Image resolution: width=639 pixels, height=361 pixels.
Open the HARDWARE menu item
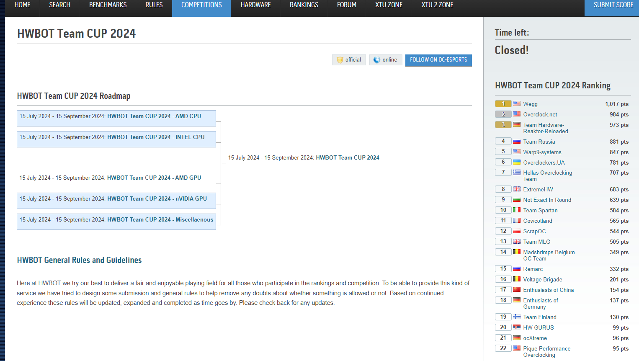256,5
